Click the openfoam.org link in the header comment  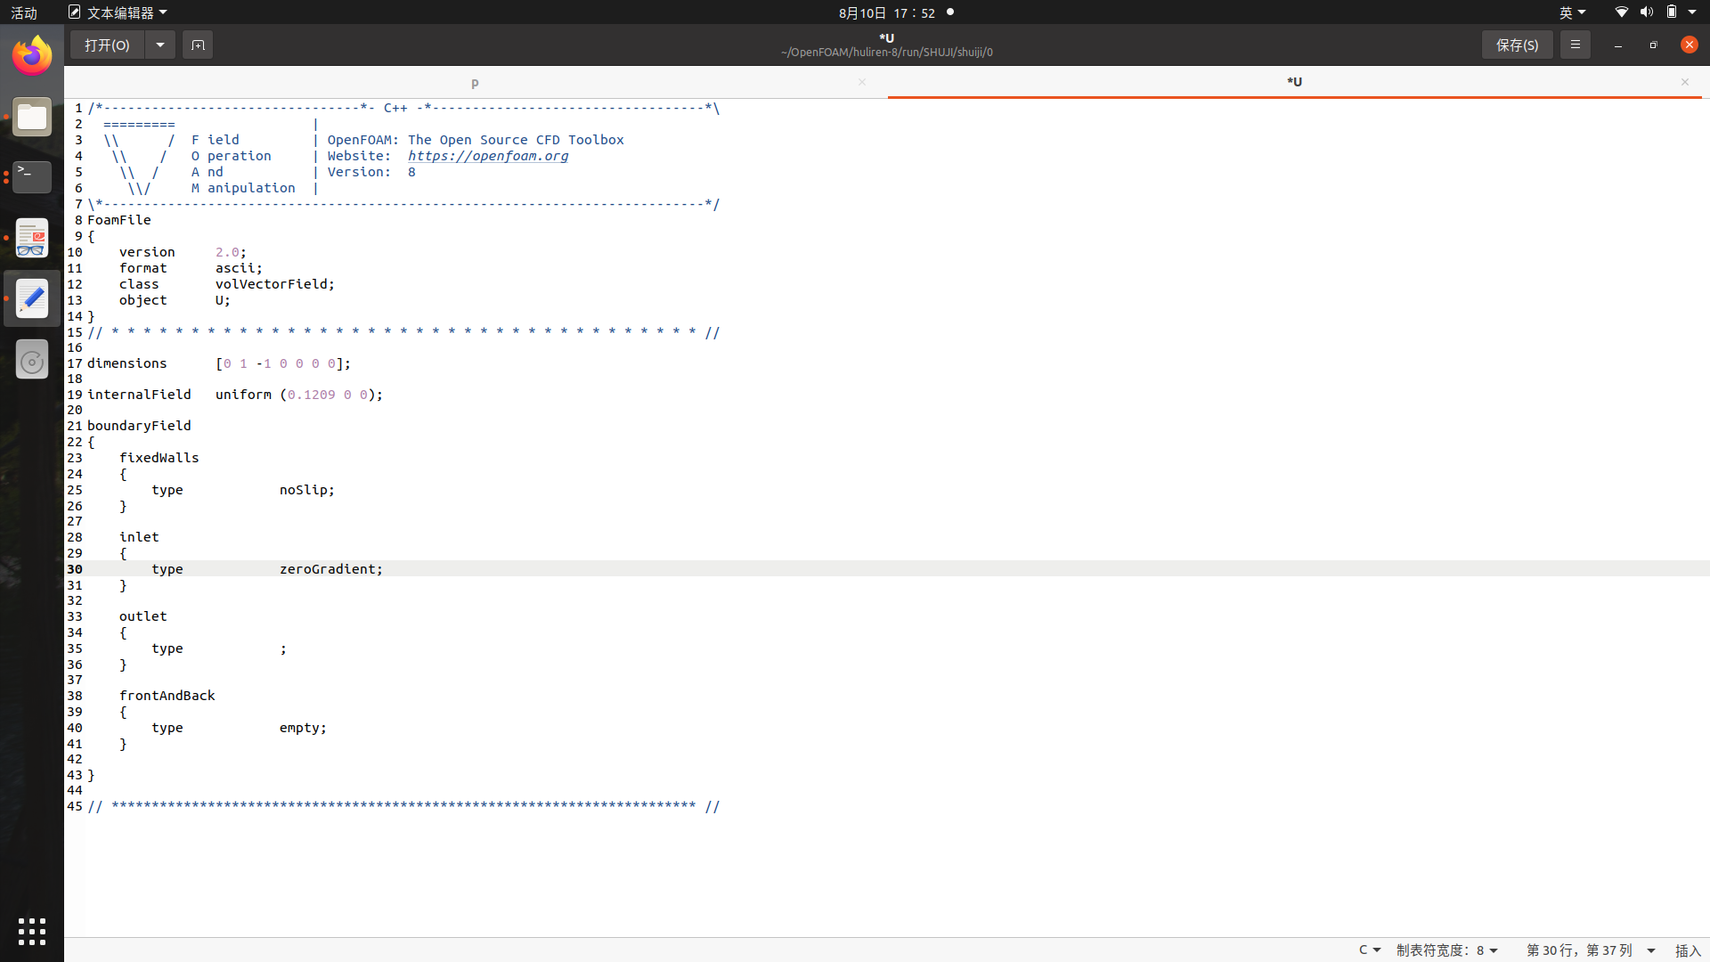(488, 156)
